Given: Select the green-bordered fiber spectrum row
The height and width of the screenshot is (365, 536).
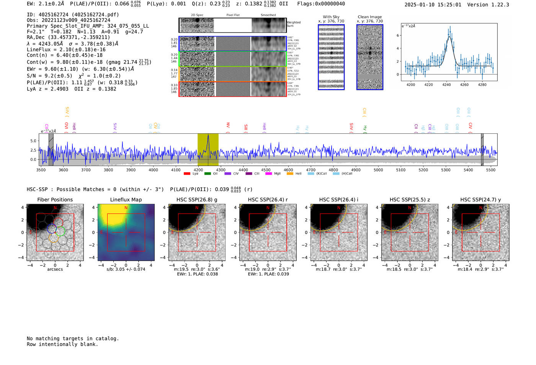Looking at the screenshot, I should [232, 59].
